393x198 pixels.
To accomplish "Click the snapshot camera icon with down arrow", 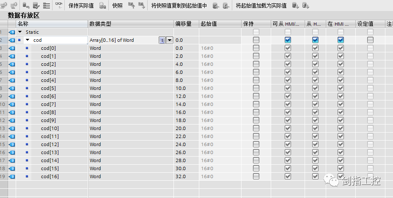I will coord(142,5).
